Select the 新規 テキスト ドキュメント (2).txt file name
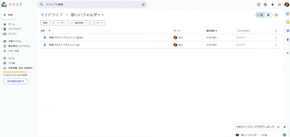 pyautogui.click(x=66, y=38)
